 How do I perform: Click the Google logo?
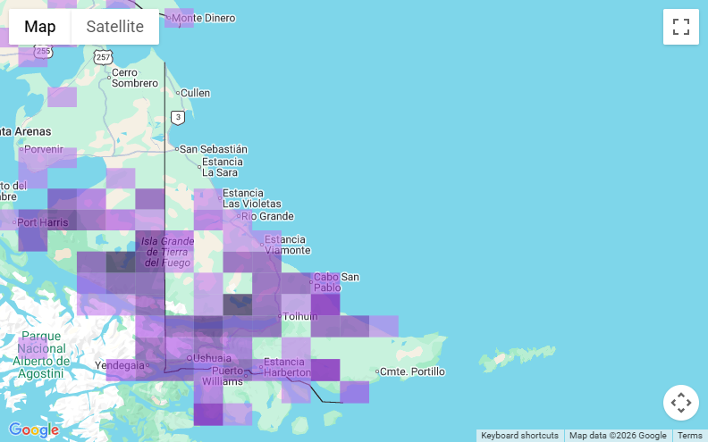coord(34,430)
